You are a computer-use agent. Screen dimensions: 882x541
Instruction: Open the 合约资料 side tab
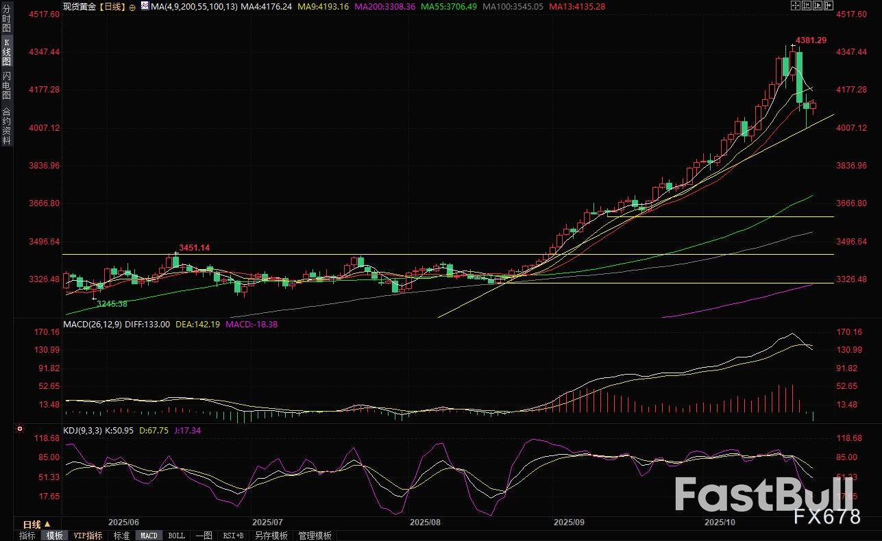pos(6,125)
